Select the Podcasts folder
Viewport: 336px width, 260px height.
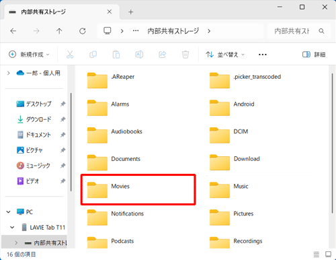click(111, 242)
